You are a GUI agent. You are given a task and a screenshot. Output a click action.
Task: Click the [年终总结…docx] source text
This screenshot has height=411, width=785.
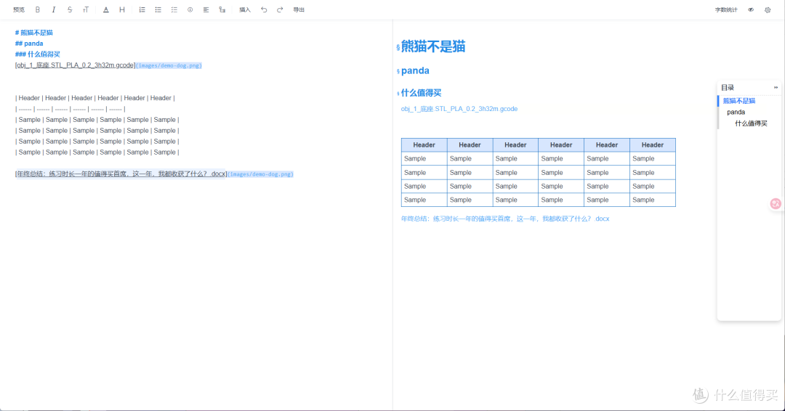(x=121, y=174)
